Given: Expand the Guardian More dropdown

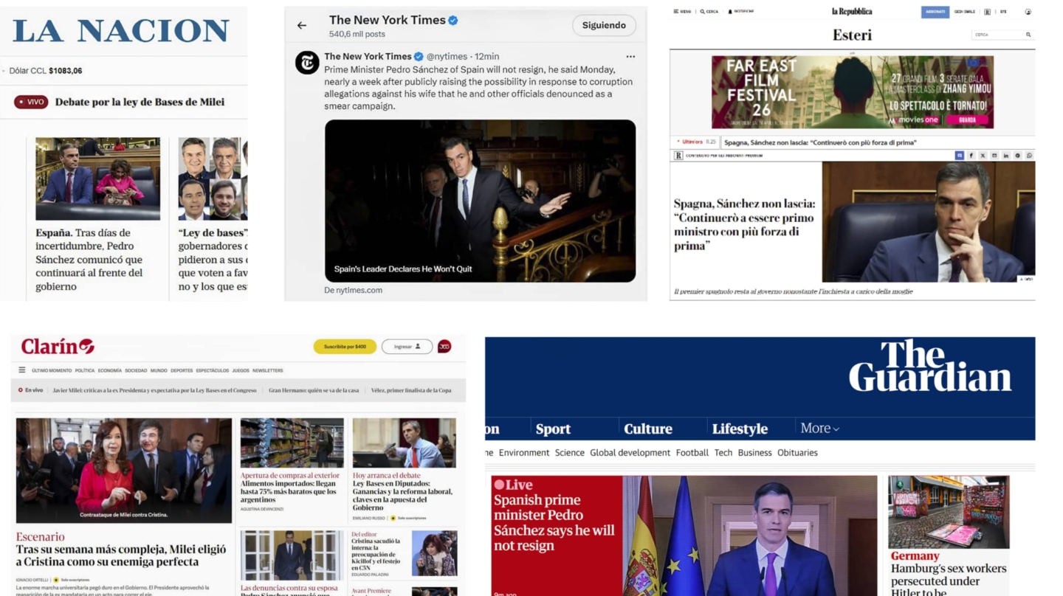Looking at the screenshot, I should tap(820, 429).
